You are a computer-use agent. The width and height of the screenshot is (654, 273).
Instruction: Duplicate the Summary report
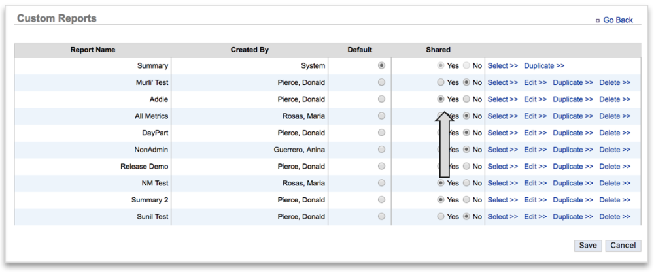pyautogui.click(x=543, y=66)
